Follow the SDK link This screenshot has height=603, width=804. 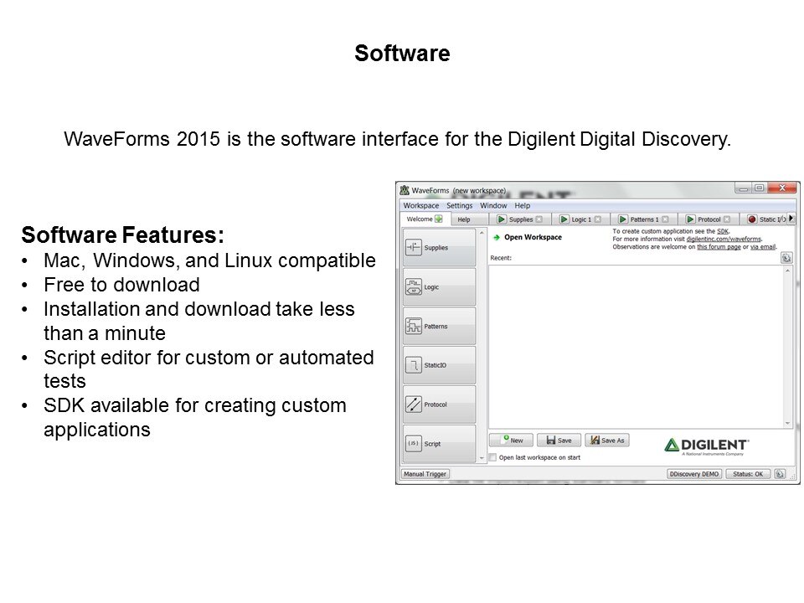722,230
